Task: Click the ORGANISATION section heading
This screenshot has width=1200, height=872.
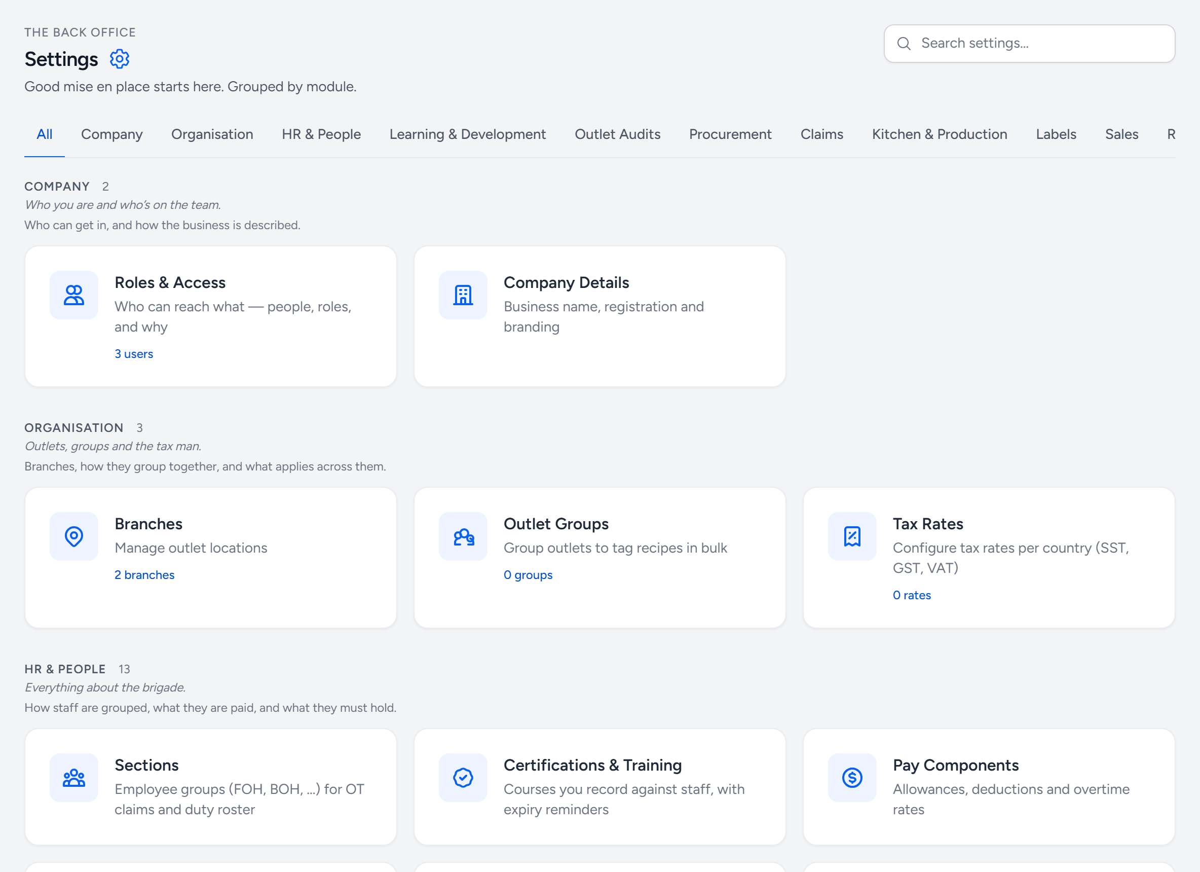Action: [73, 428]
